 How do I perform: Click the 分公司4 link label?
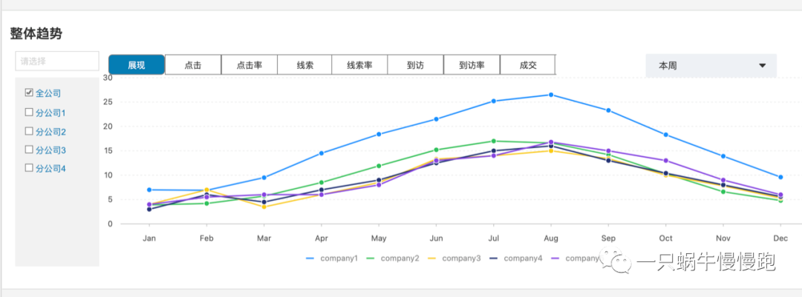[x=50, y=168]
